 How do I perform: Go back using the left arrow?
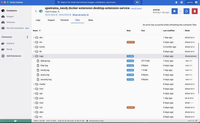(x=36, y=11)
